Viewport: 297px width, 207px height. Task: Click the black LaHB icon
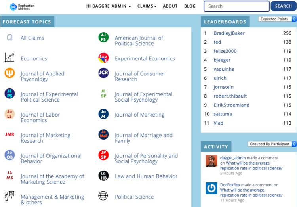[x=103, y=176]
